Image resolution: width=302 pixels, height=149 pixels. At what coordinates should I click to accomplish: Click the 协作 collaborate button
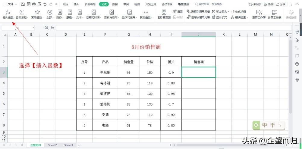pos(269,4)
